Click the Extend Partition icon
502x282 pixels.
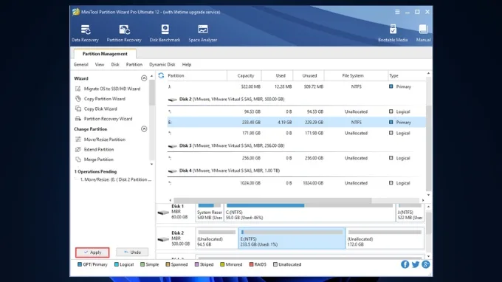[78, 149]
